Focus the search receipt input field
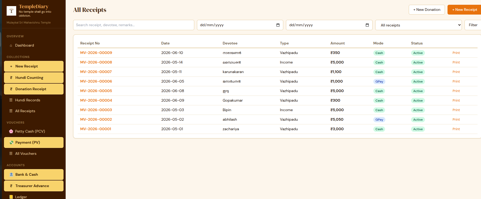Screen dimensions: 481x199 (x=134, y=25)
